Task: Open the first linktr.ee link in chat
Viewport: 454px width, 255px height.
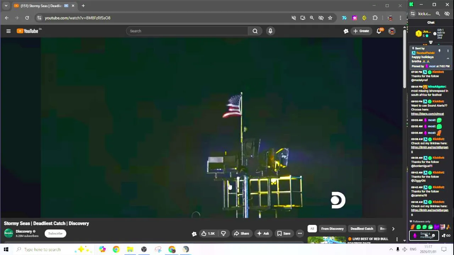Action: click(x=430, y=149)
